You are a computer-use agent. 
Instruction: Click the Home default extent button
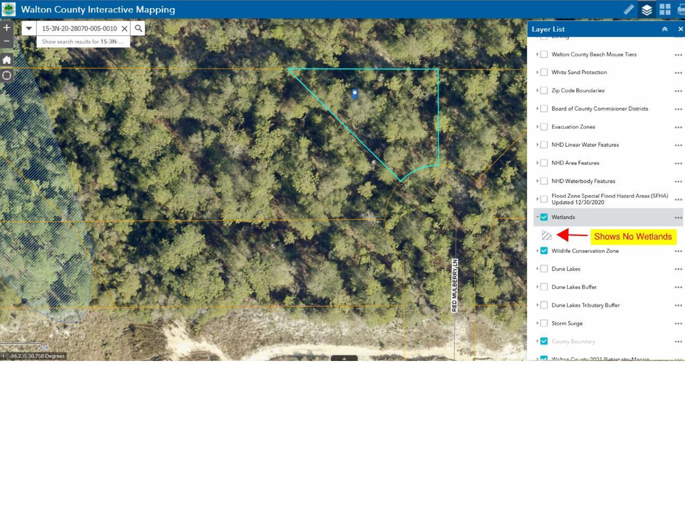pyautogui.click(x=7, y=60)
